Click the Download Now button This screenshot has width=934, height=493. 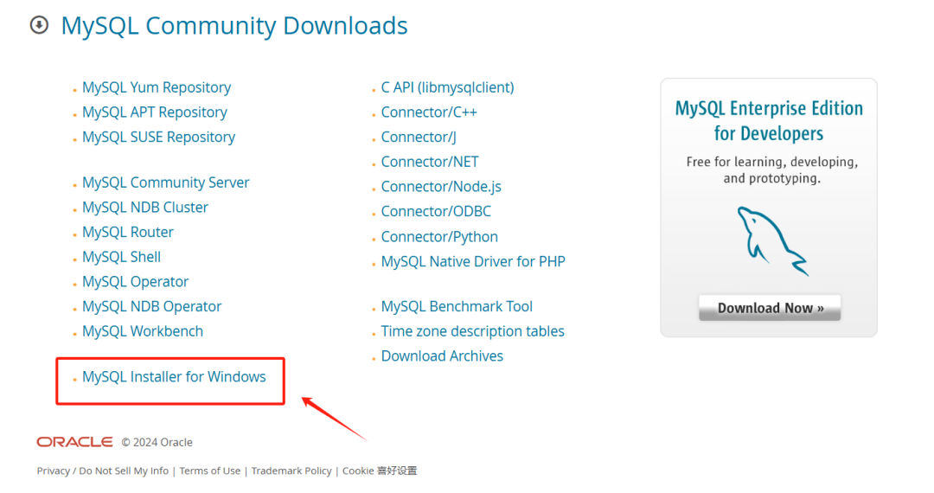pyautogui.click(x=770, y=308)
